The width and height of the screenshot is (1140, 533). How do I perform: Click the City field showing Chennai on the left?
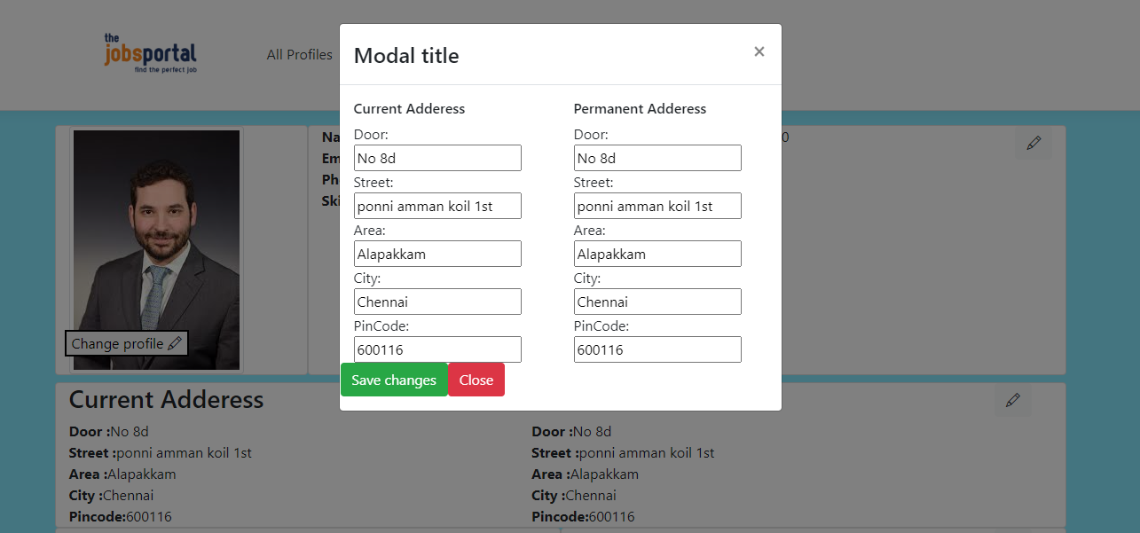pyautogui.click(x=436, y=301)
